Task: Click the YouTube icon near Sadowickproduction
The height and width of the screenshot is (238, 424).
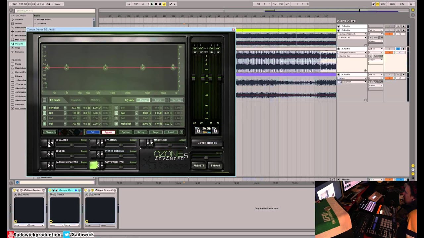Action: [x=11, y=235]
